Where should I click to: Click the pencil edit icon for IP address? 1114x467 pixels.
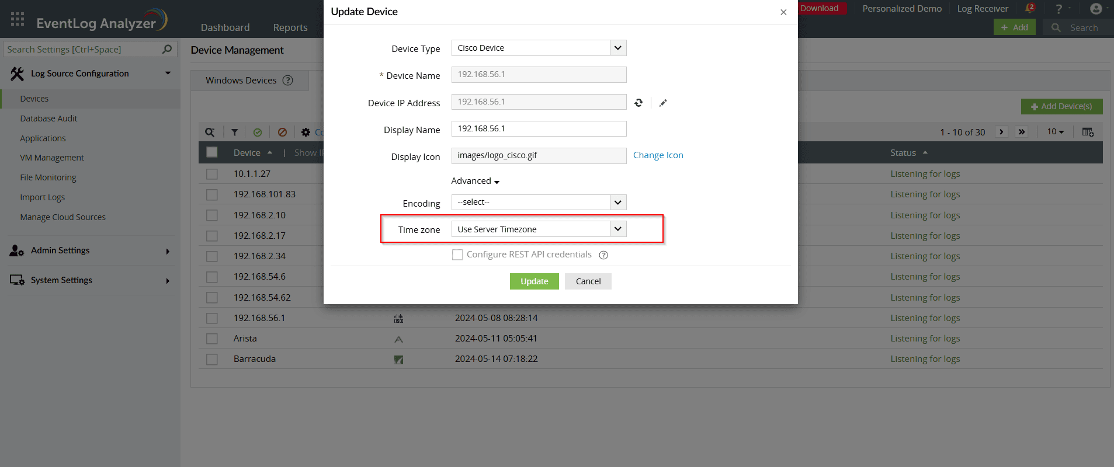coord(663,103)
